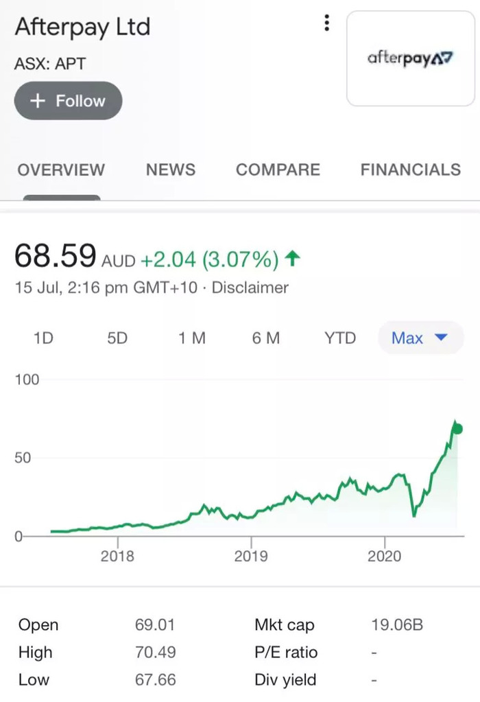
Task: Expand the Max range dropdown arrow
Action: (x=441, y=337)
